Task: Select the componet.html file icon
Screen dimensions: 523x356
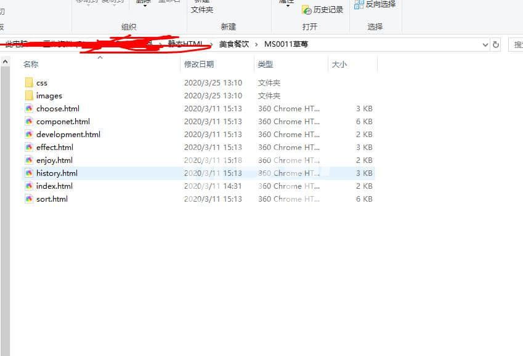Action: coord(29,121)
